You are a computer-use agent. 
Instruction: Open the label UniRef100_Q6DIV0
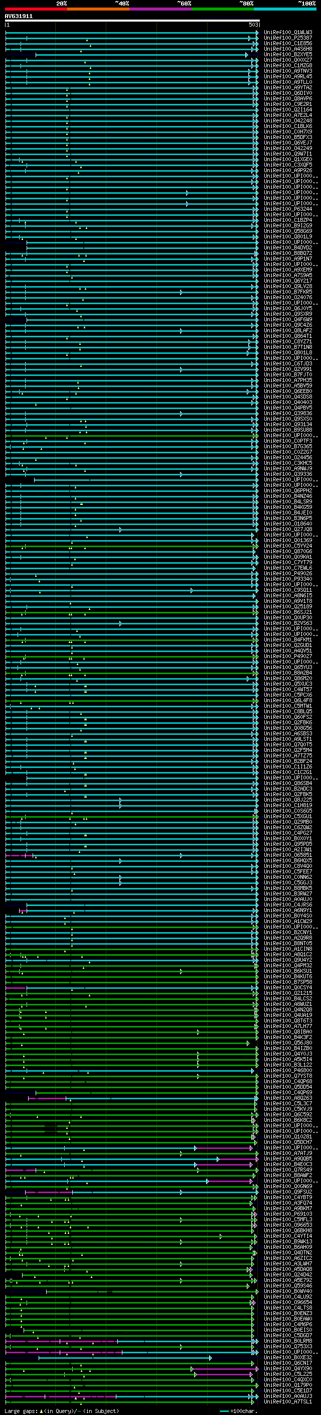pos(288,93)
